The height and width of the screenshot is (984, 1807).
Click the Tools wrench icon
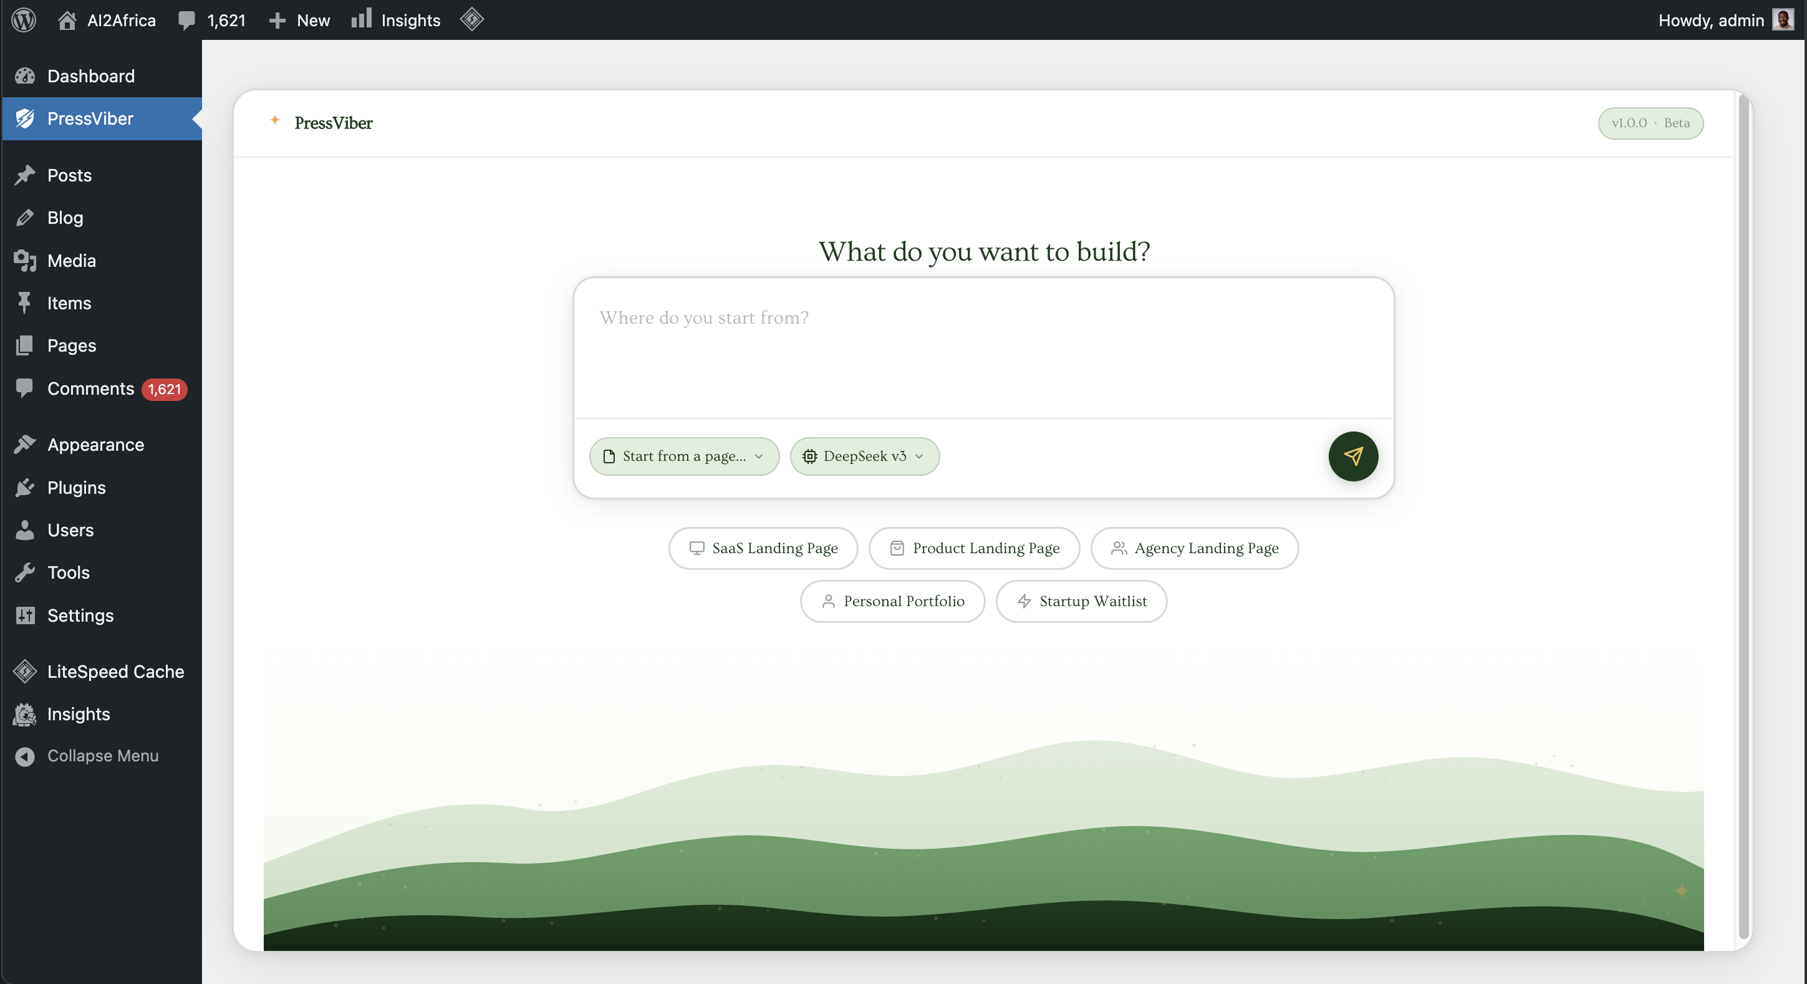(24, 572)
